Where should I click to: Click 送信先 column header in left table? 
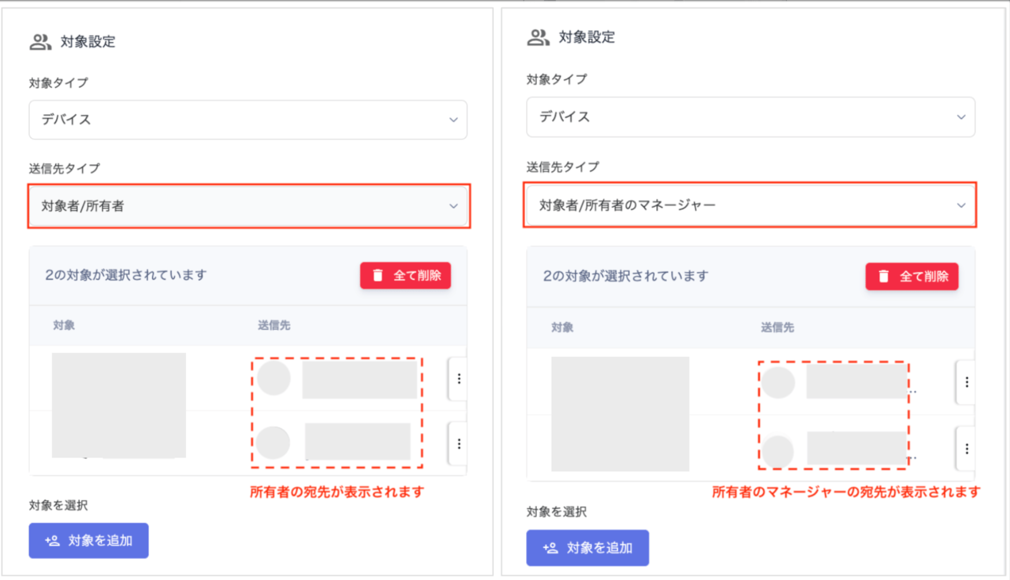(274, 325)
